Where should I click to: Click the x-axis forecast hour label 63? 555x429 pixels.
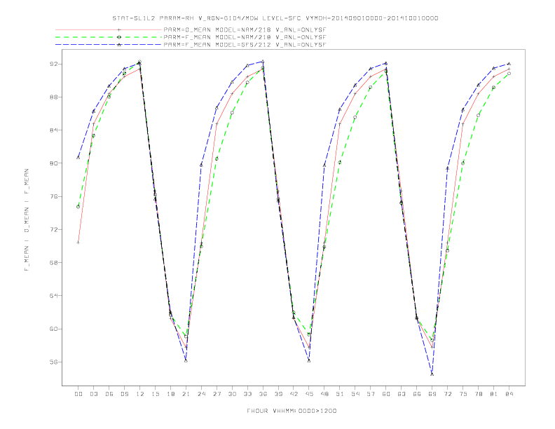[402, 394]
